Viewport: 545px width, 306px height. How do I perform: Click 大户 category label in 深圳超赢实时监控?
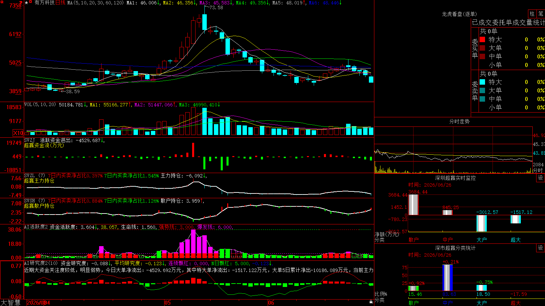(482, 240)
